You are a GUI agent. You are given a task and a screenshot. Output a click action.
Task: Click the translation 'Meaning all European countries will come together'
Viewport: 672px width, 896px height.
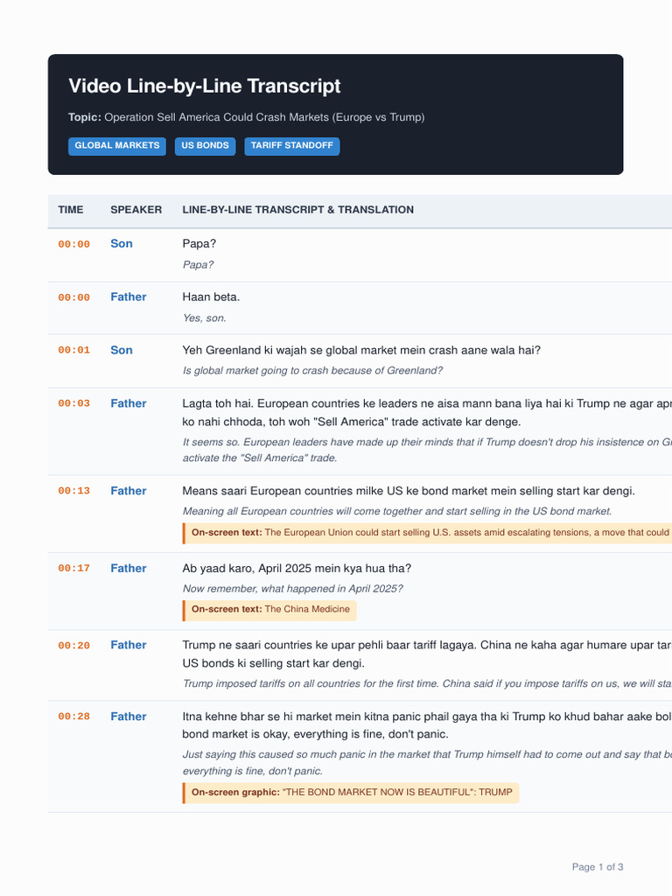(397, 511)
